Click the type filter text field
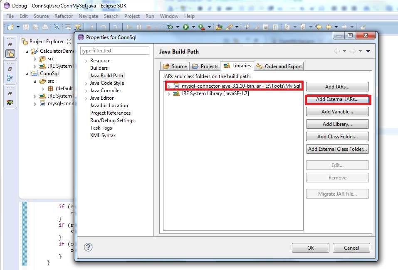 [115, 51]
